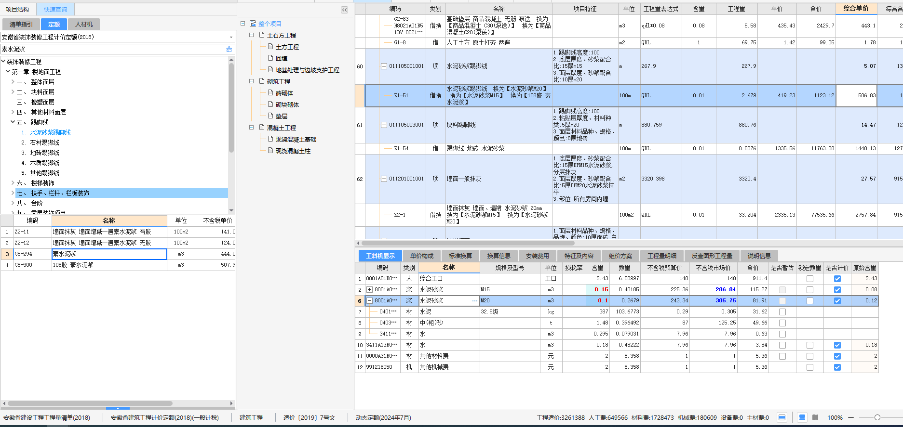Toggle 是否暂估 checkbox for 中(粗)砂 row
The width and height of the screenshot is (903, 427).
(782, 323)
